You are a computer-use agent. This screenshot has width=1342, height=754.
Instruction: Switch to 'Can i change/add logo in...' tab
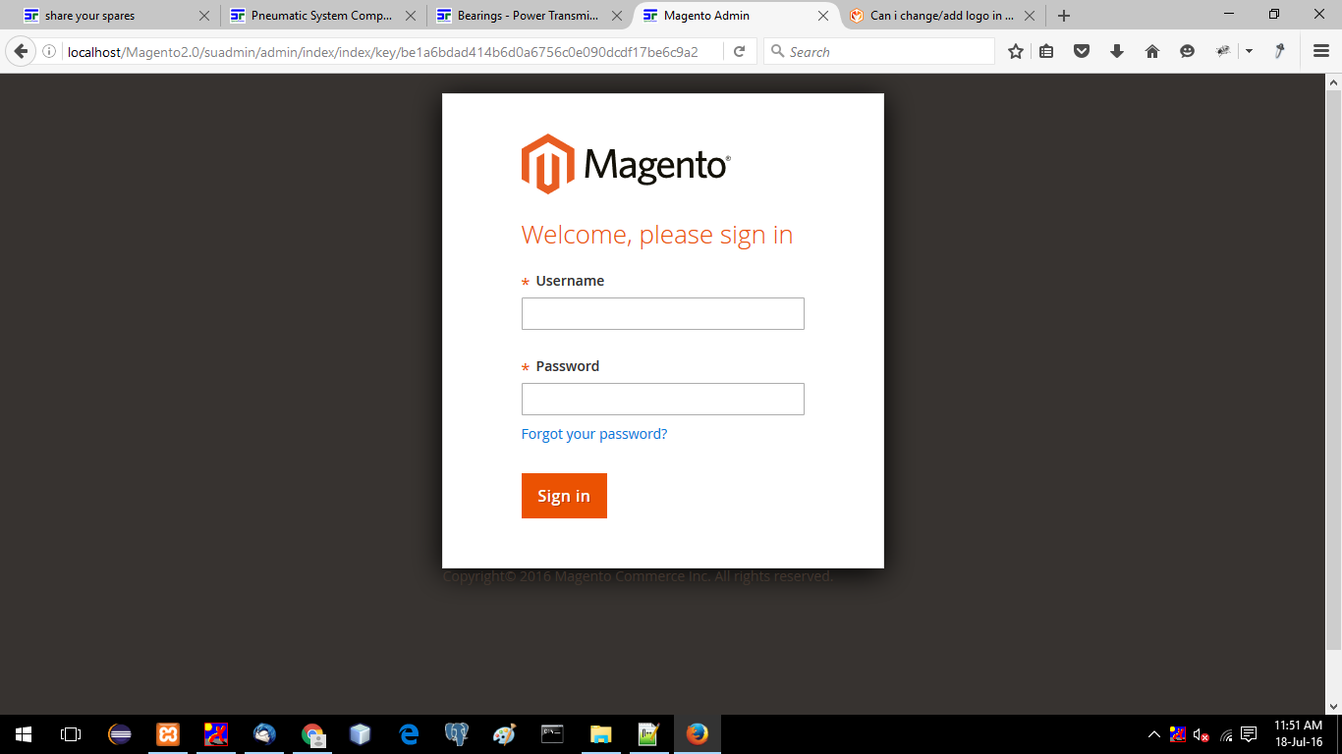click(x=939, y=16)
